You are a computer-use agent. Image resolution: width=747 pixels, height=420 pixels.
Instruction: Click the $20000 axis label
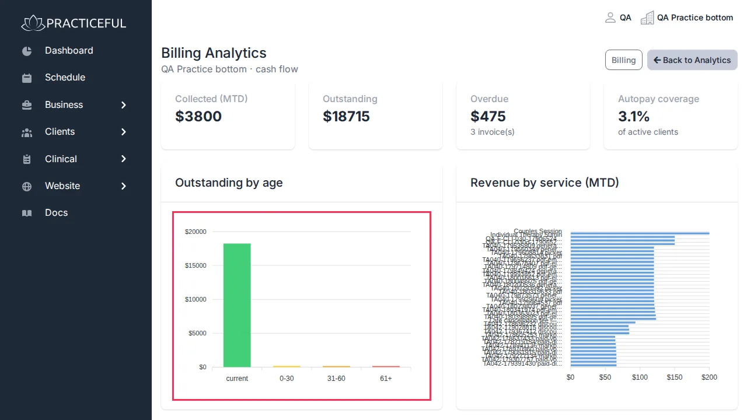pyautogui.click(x=196, y=232)
